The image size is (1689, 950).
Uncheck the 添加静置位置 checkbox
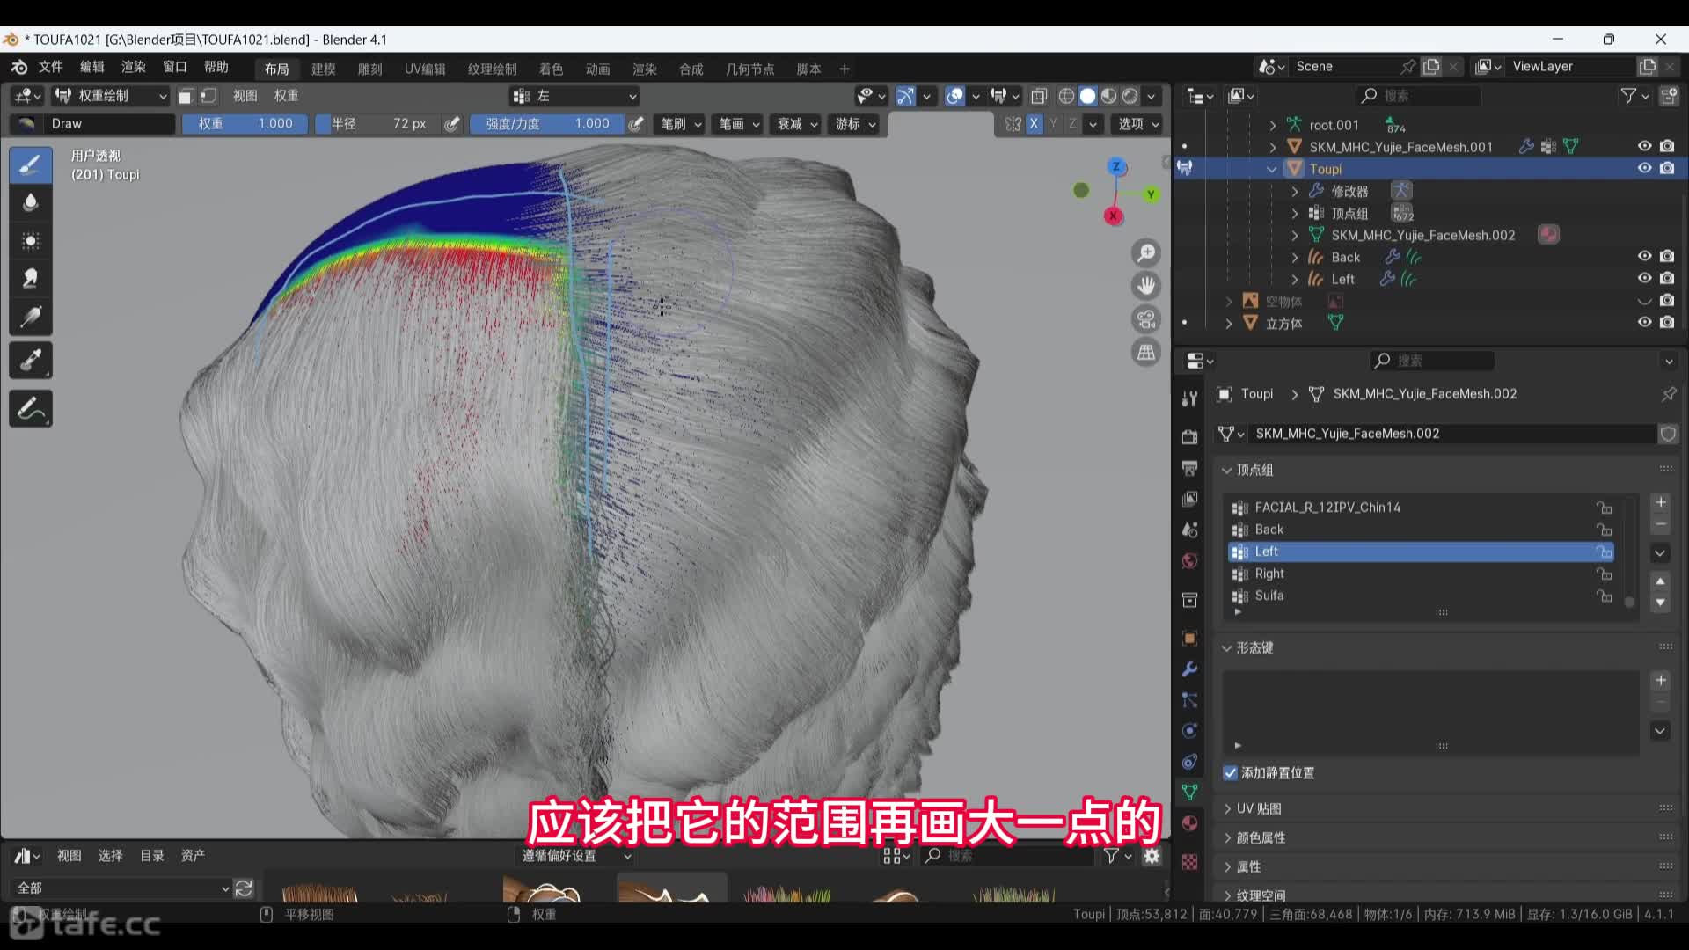pyautogui.click(x=1230, y=772)
